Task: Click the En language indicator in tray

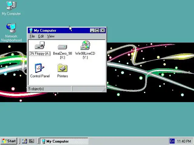Action: coord(172,141)
